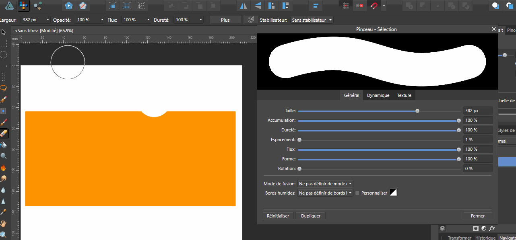Select the Blur droplet tool

coord(4,190)
